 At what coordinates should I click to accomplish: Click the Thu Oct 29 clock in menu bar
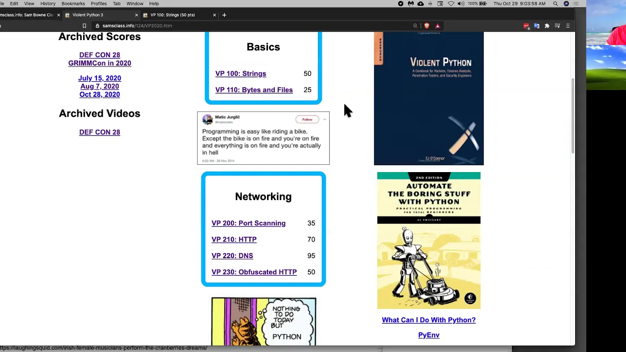pos(519,3)
